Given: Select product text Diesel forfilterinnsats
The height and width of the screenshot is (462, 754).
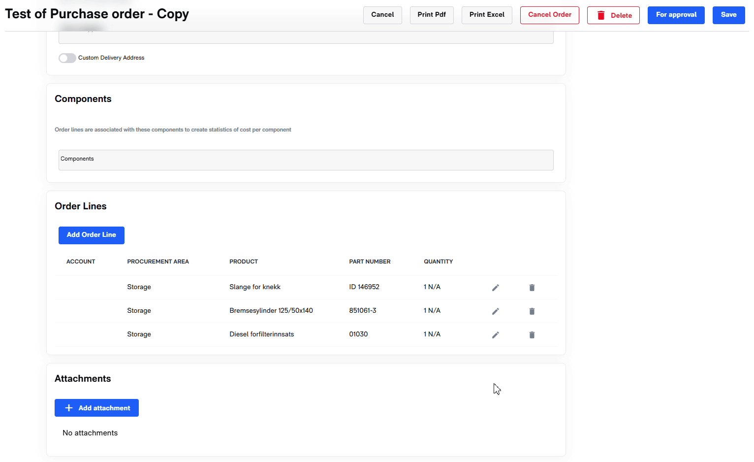Looking at the screenshot, I should pyautogui.click(x=262, y=334).
